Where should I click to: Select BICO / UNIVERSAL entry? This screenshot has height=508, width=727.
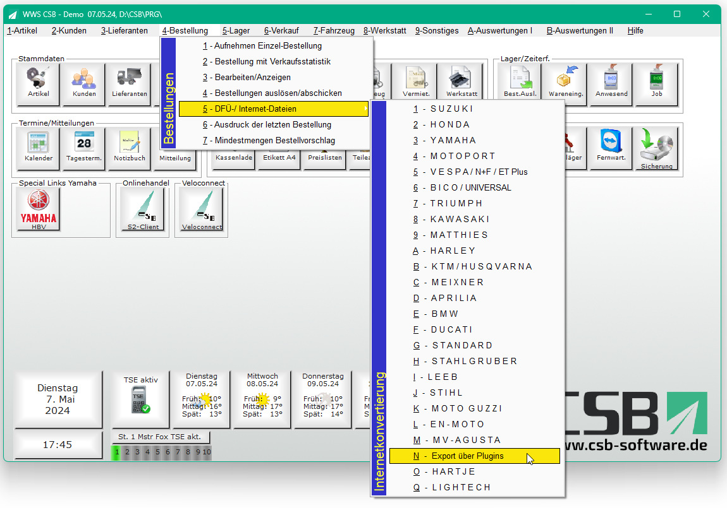pyautogui.click(x=474, y=187)
